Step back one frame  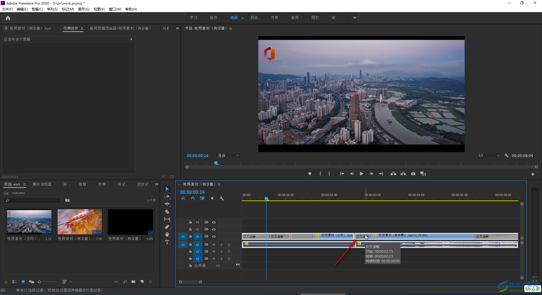[x=352, y=174]
